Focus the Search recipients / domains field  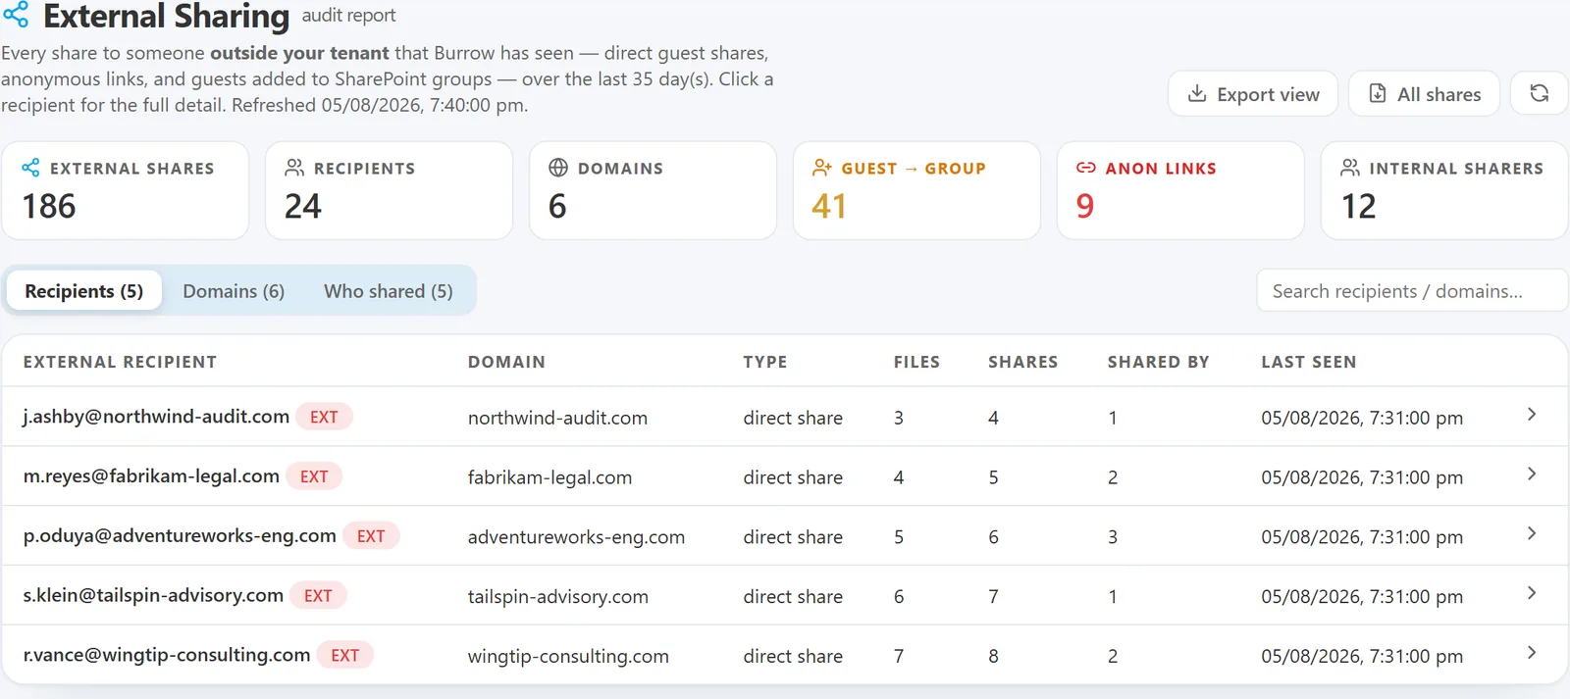tap(1412, 290)
